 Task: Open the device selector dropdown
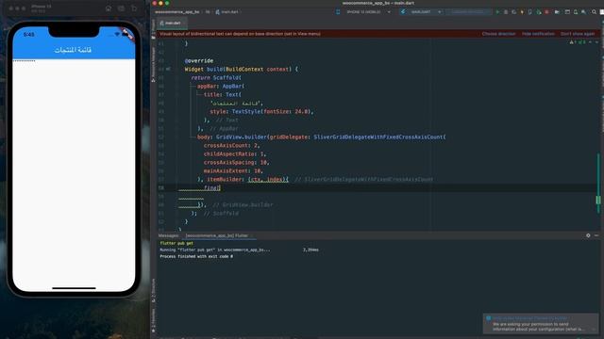[x=364, y=12]
